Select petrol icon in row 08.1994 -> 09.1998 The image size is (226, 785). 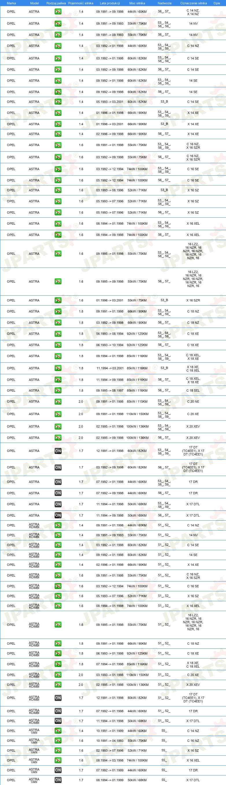(58, 235)
